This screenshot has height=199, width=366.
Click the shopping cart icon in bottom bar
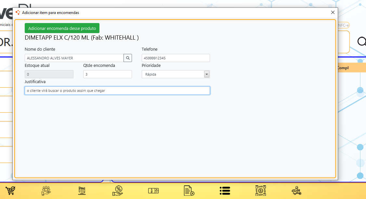10,191
